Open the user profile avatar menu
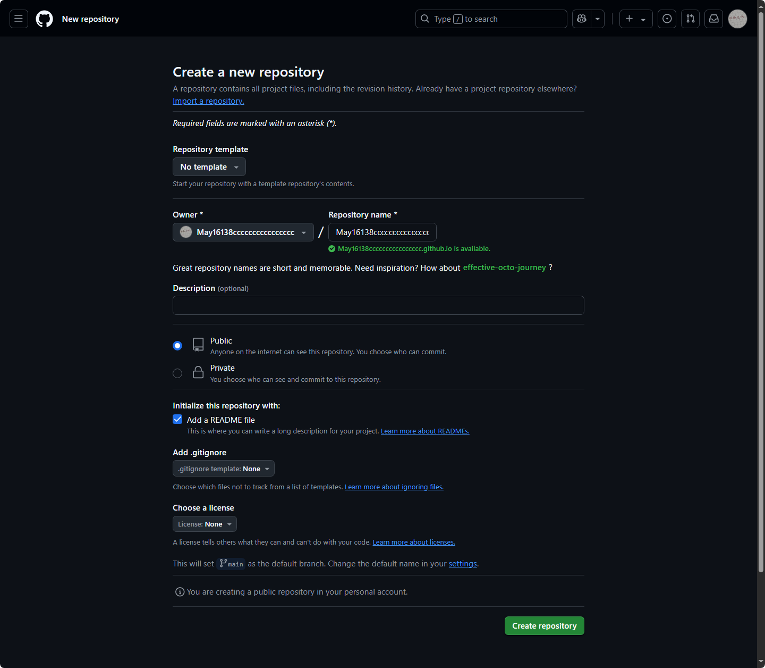The height and width of the screenshot is (668, 765). [x=737, y=19]
